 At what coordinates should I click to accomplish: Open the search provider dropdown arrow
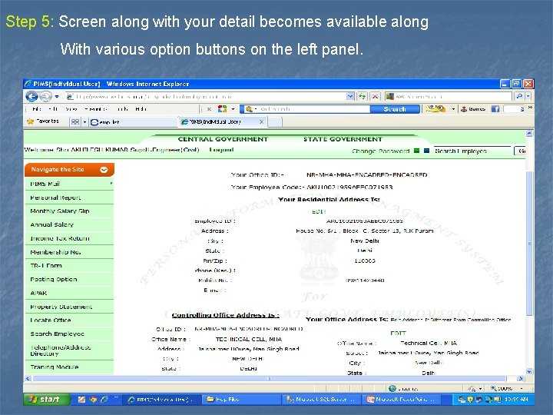coord(528,96)
